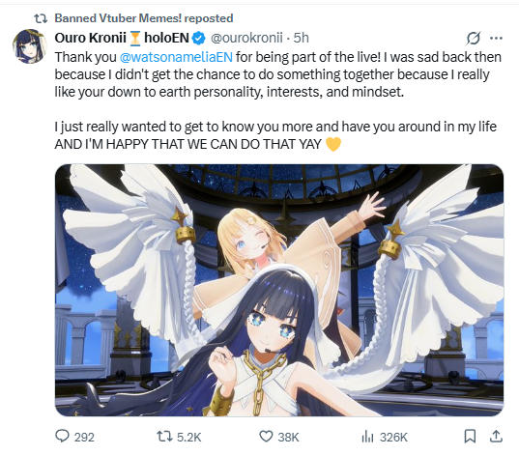Viewport: 519px width, 455px height.
Task: Open Ouro Kronii's profile avatar
Action: [x=30, y=45]
